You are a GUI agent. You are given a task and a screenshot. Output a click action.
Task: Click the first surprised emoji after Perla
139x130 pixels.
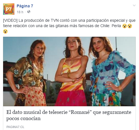[125, 26]
